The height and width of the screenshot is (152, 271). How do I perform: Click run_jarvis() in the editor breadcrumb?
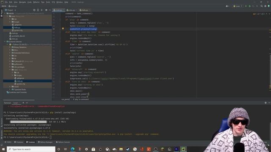[x=66, y=100]
